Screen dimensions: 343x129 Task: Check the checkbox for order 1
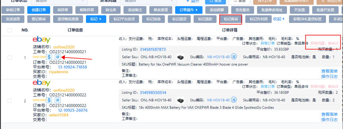(x=10, y=58)
